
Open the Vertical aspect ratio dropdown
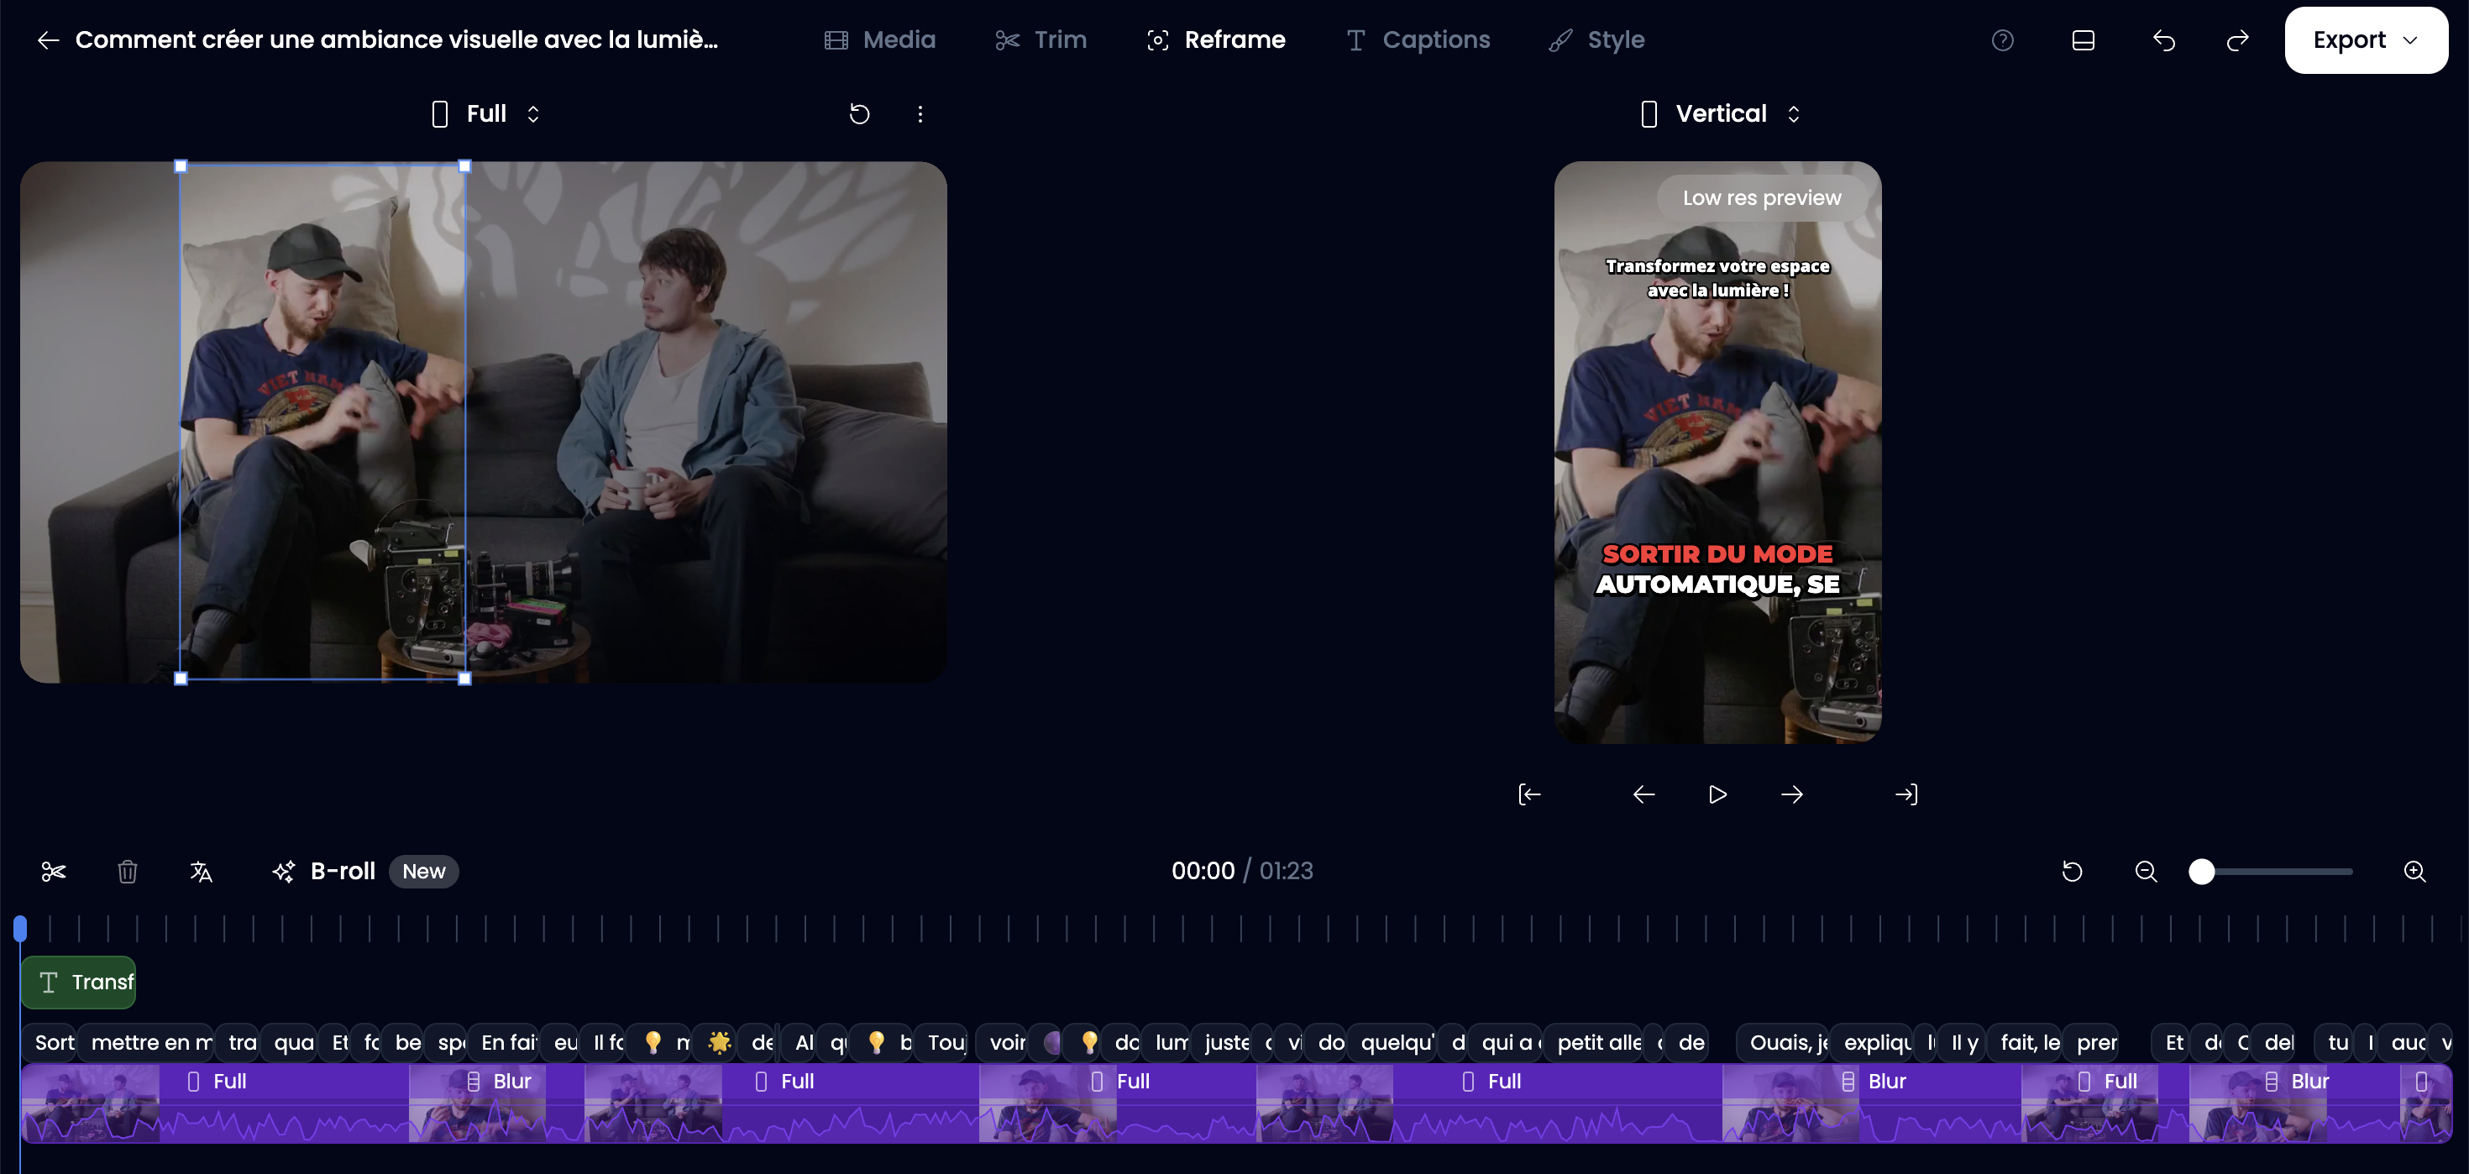click(x=1721, y=114)
